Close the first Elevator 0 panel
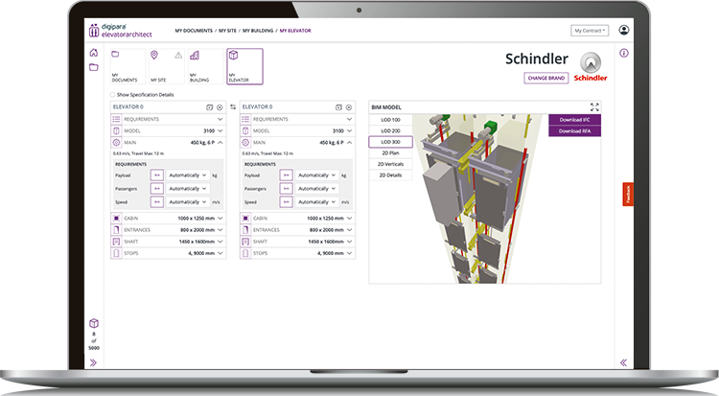This screenshot has height=396, width=719. pos(220,107)
